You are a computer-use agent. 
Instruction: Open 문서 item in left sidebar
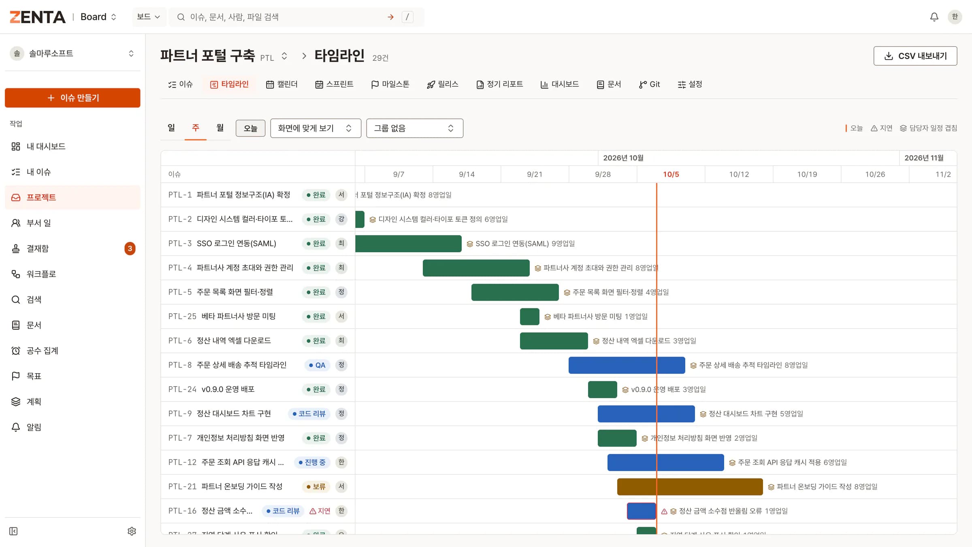(72, 325)
